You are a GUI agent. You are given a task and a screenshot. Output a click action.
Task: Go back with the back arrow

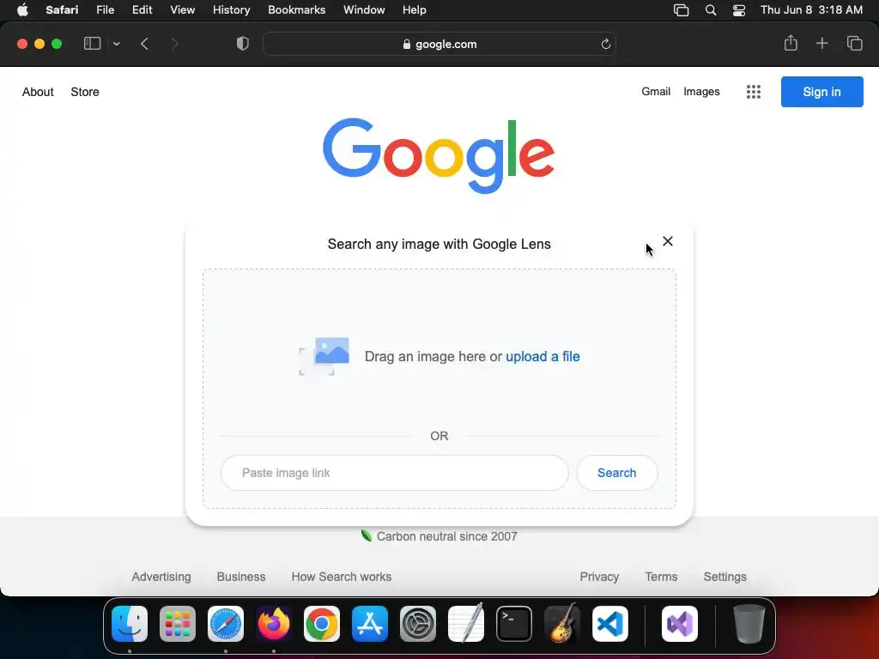tap(144, 44)
